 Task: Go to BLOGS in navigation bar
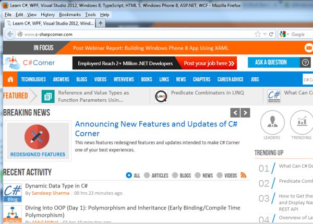coord(82,79)
